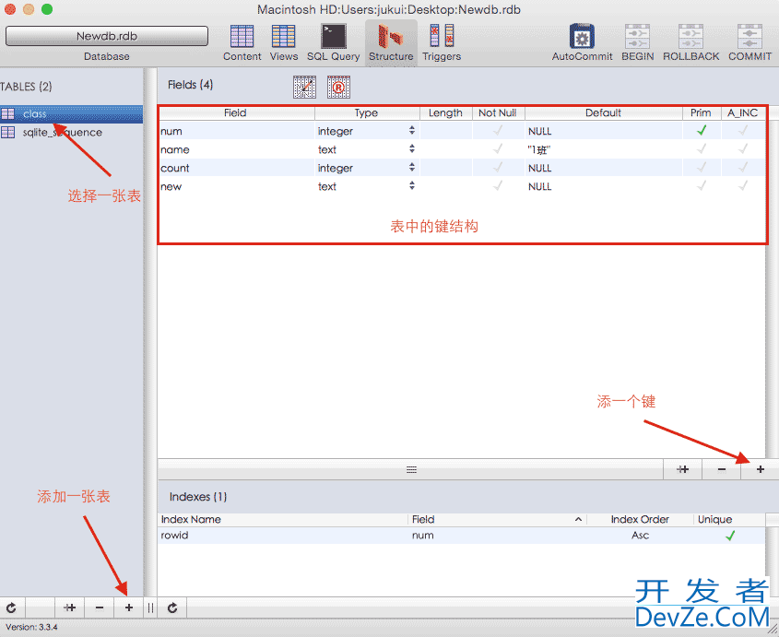The height and width of the screenshot is (637, 779).
Task: Sort indexes by Field column arrow
Action: [578, 519]
